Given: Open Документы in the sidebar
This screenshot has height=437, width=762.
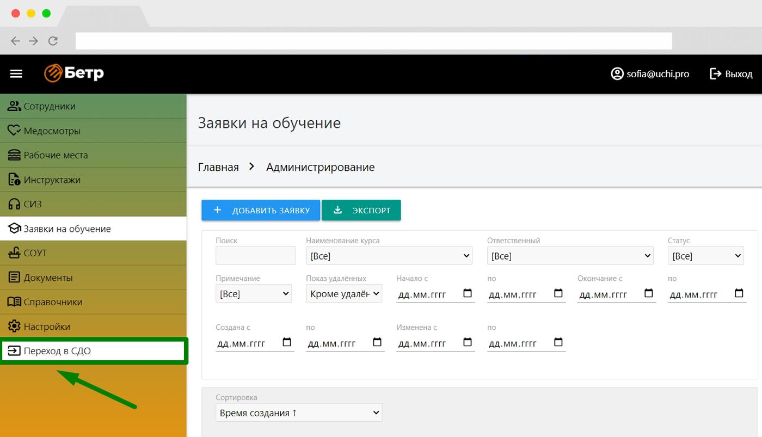Looking at the screenshot, I should (x=93, y=278).
